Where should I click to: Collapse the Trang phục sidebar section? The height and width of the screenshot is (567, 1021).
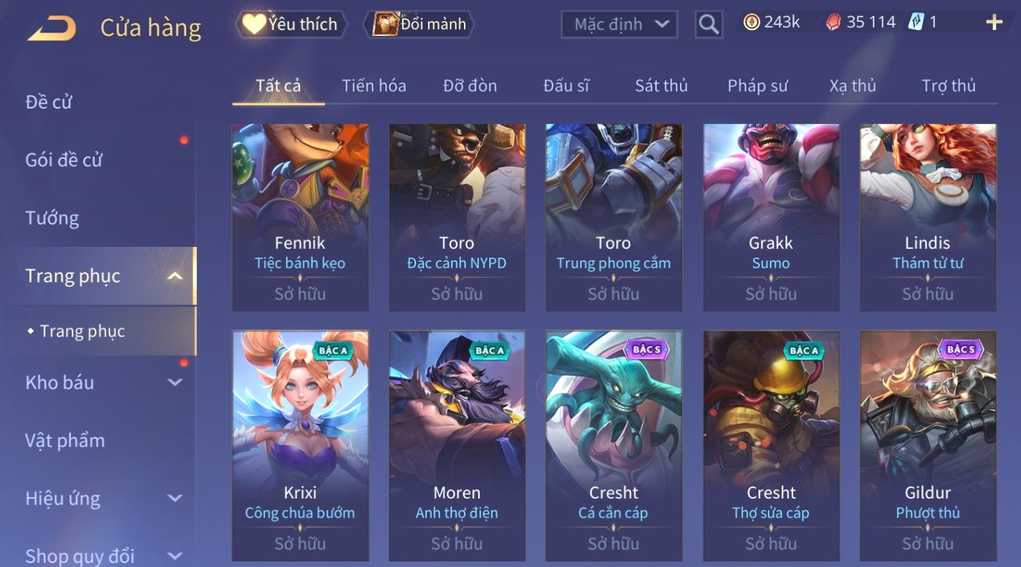tap(175, 276)
